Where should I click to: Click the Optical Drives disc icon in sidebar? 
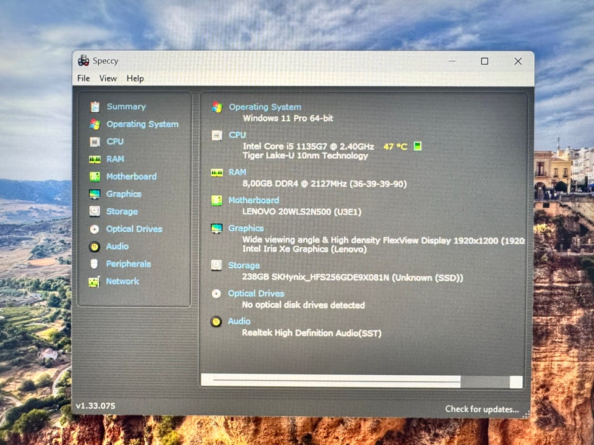point(95,229)
